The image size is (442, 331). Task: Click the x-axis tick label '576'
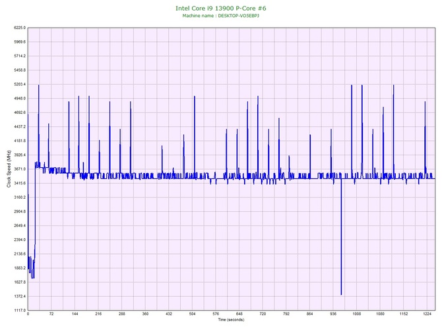tap(216, 314)
